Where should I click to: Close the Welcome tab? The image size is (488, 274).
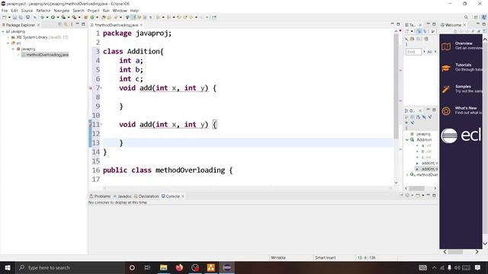coord(464,25)
